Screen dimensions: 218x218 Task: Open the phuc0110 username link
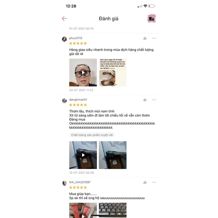coord(76,38)
